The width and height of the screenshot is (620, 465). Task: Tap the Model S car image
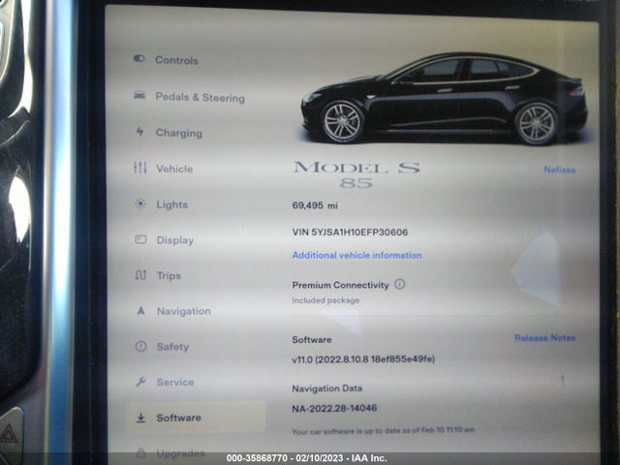(x=445, y=99)
